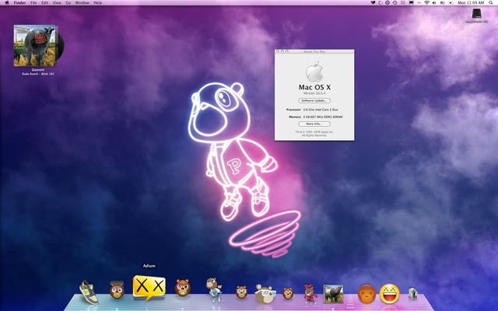Image resolution: width=498 pixels, height=311 pixels.
Task: Open the Nike sneaker icon in the dock
Action: tap(89, 292)
